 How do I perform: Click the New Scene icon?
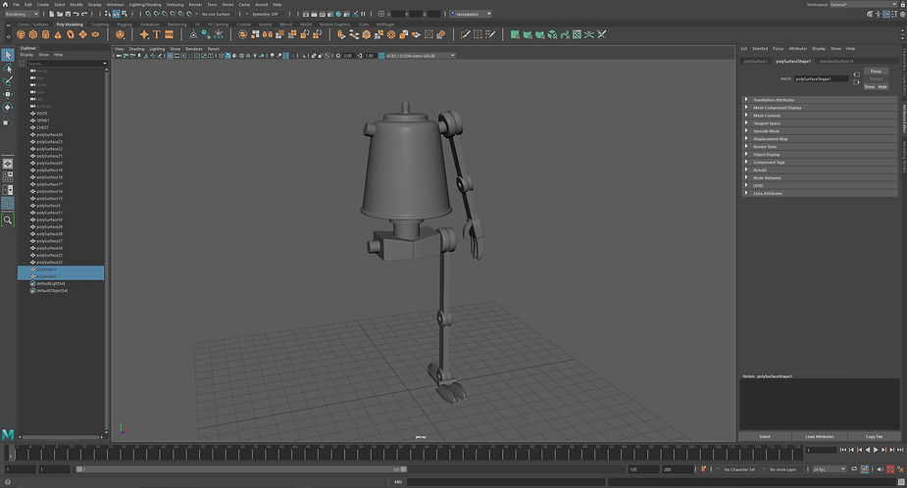click(52, 14)
